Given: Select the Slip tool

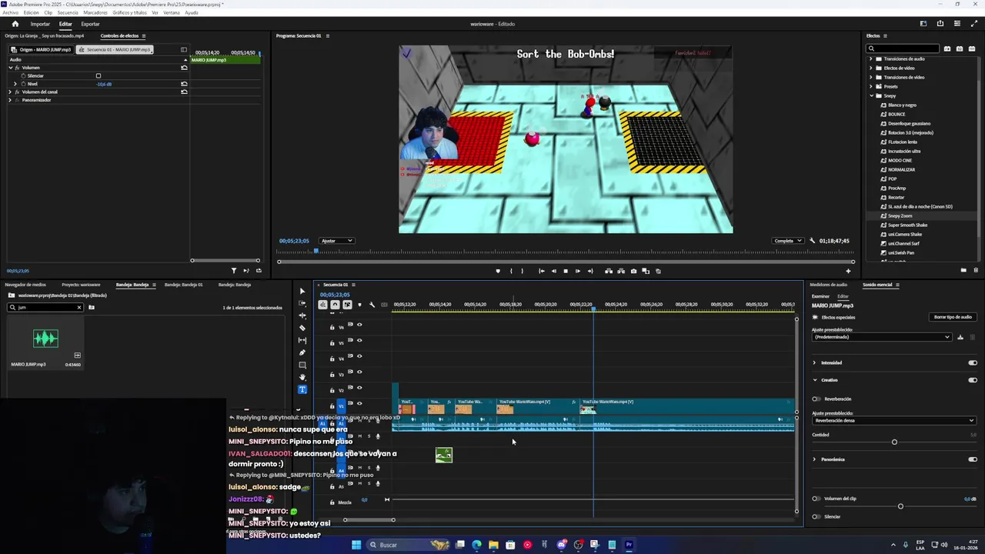Looking at the screenshot, I should [x=302, y=340].
